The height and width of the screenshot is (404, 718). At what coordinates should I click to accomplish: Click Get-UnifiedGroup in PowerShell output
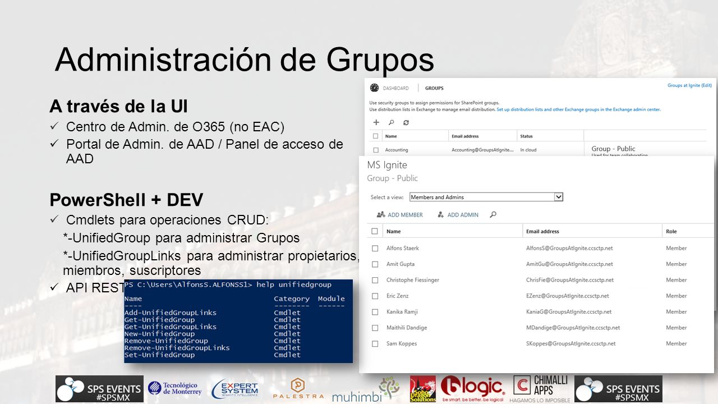(160, 320)
